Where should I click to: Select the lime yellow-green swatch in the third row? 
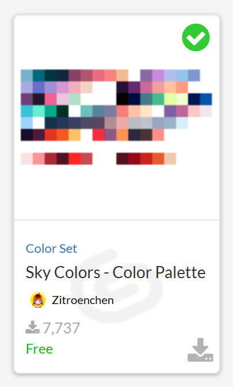click(170, 99)
